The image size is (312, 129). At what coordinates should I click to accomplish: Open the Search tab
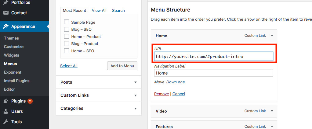click(x=118, y=10)
